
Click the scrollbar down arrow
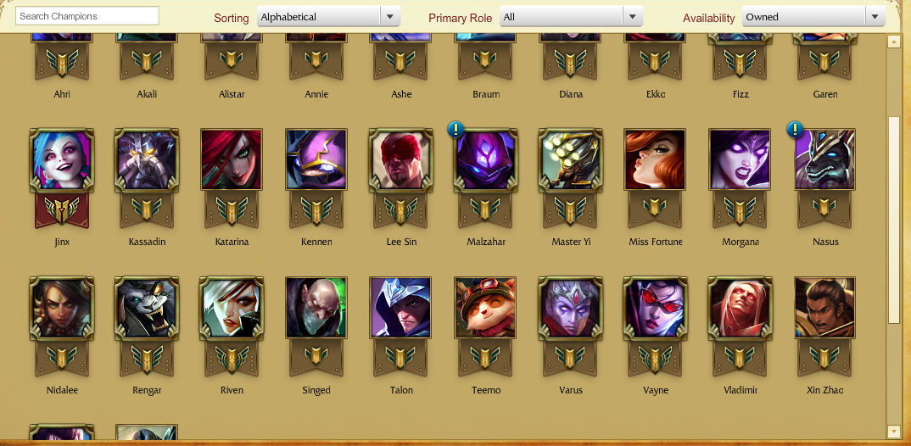pyautogui.click(x=893, y=431)
